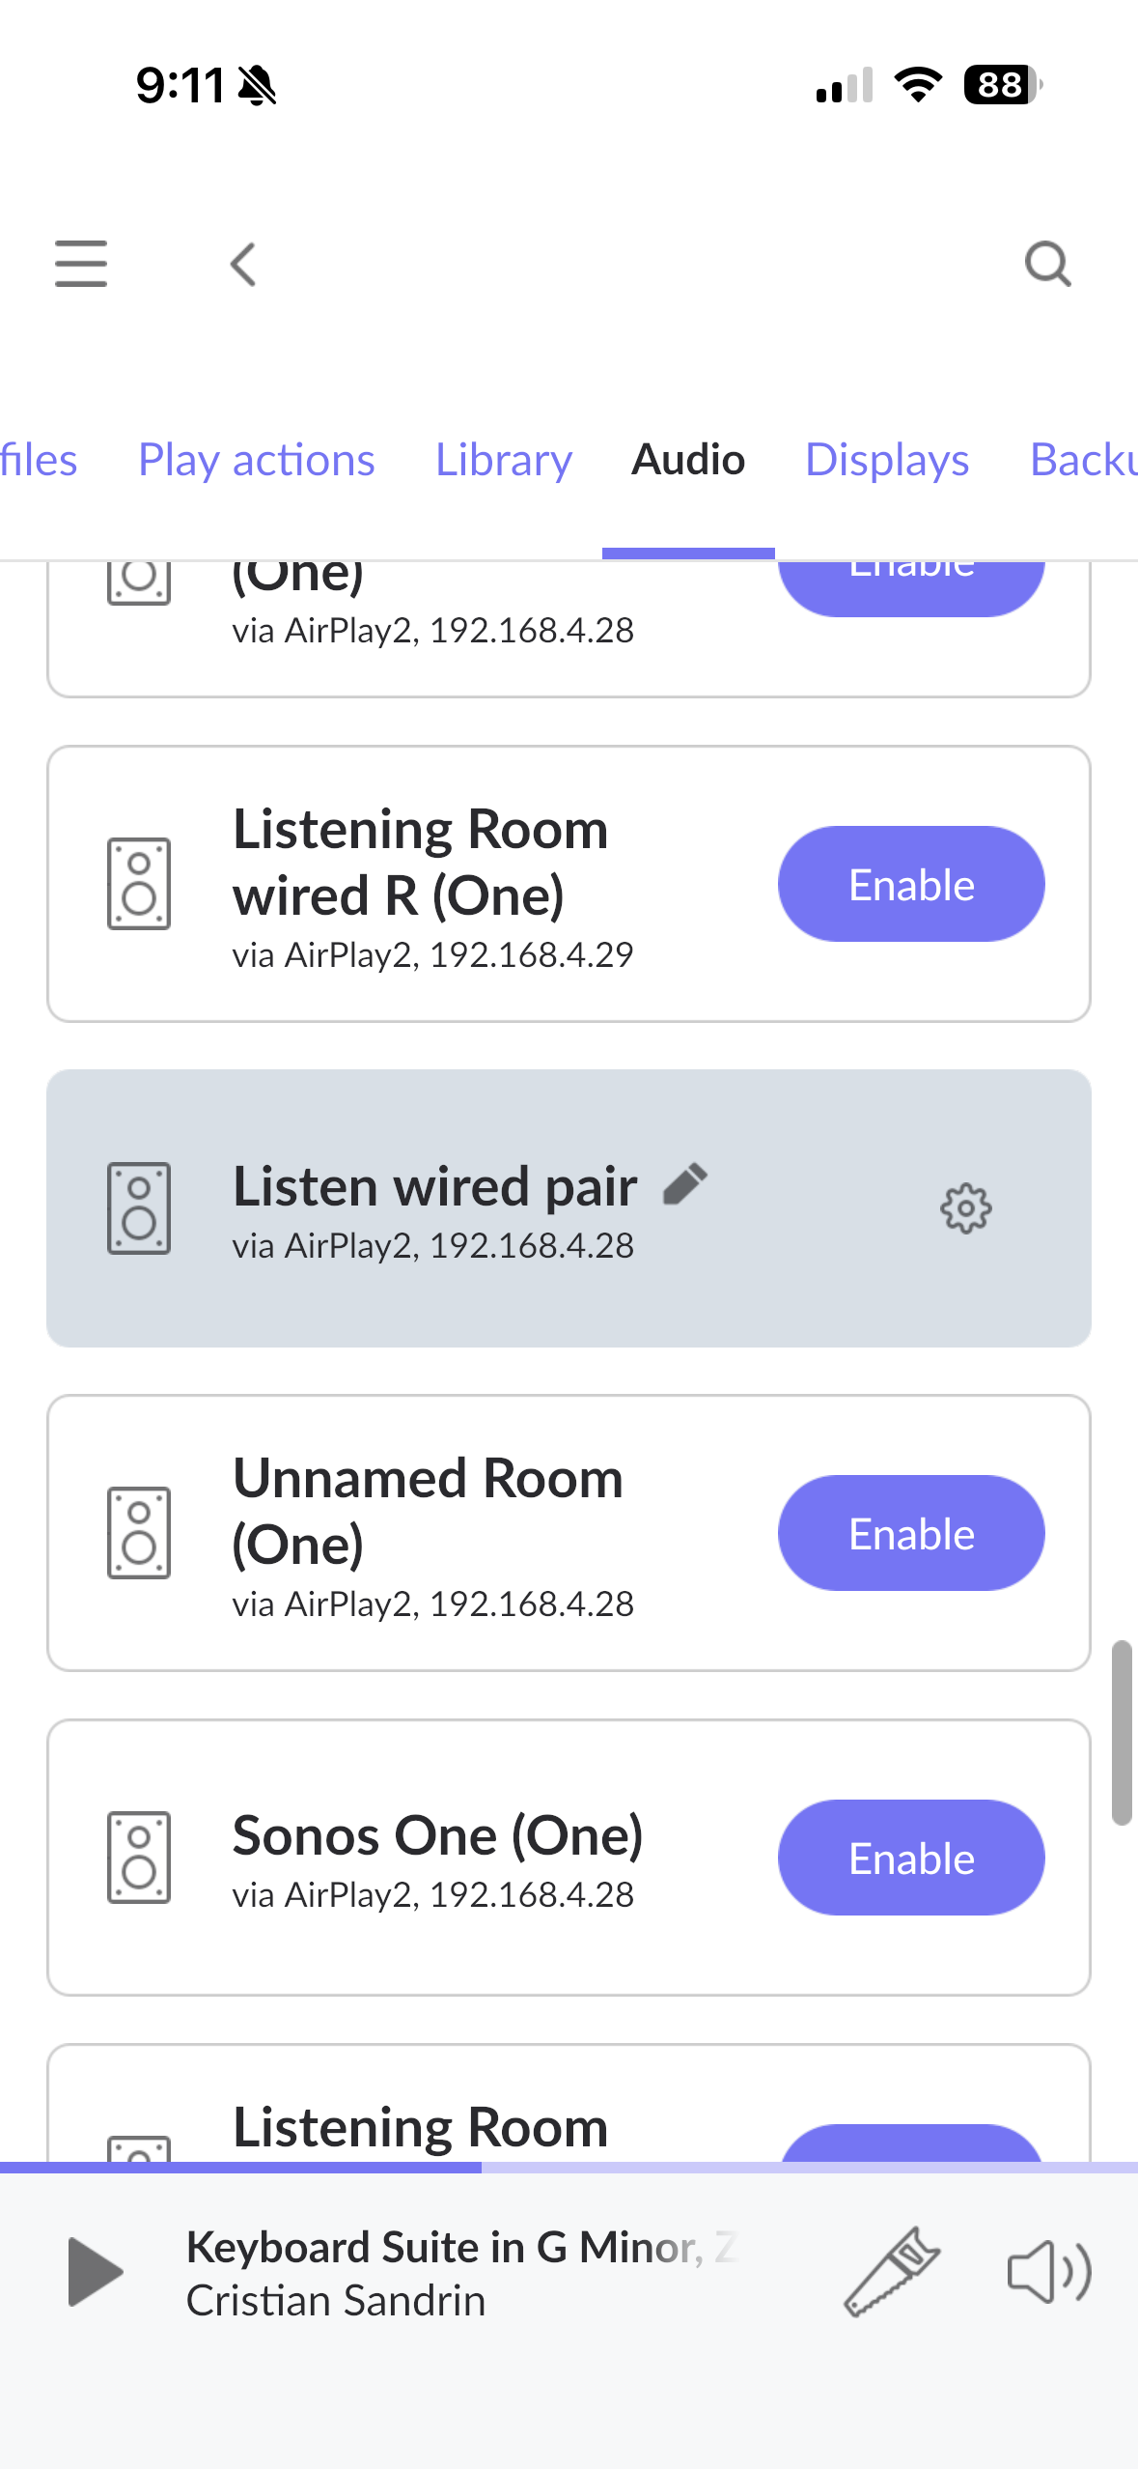Rename Listen wired pair with pencil icon
The width and height of the screenshot is (1138, 2469).
(x=685, y=1184)
